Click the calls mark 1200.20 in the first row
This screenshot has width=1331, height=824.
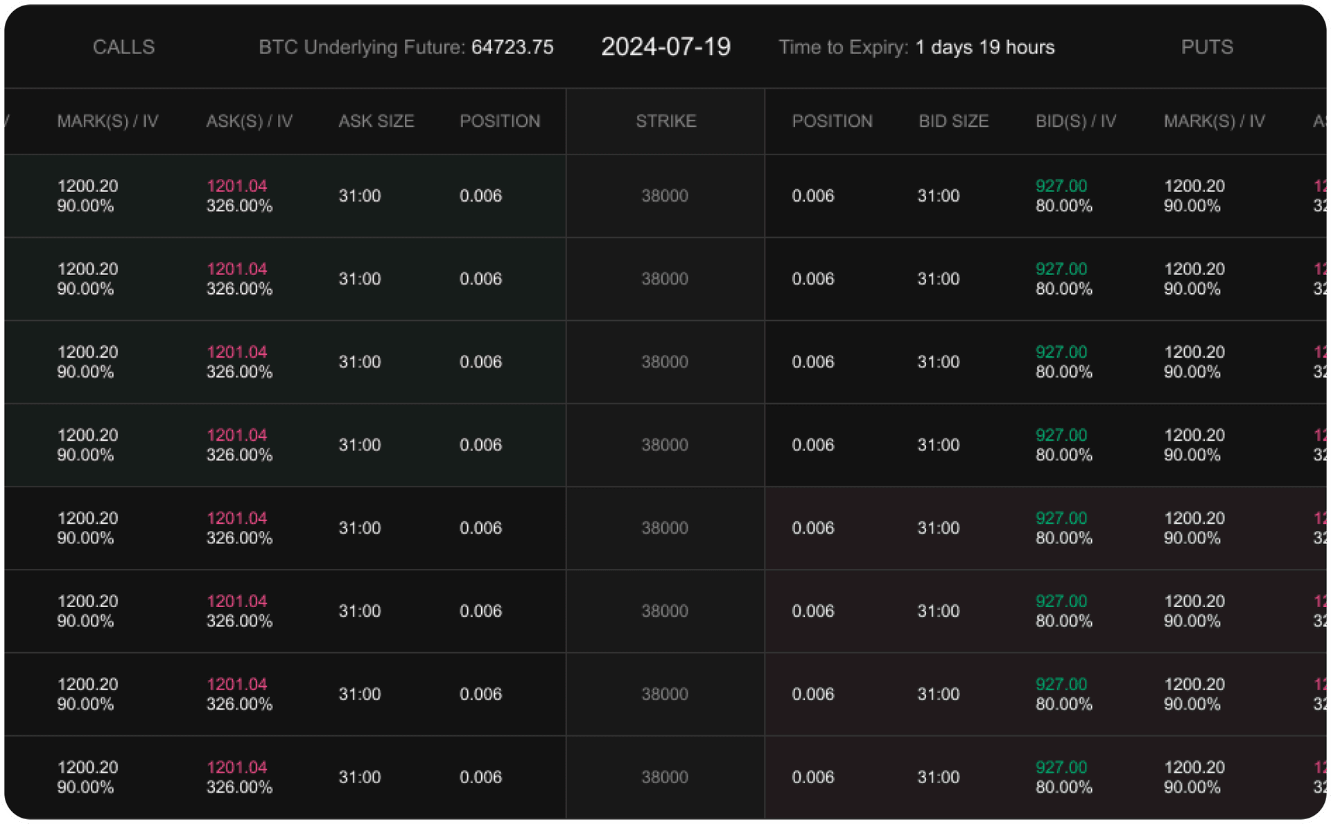[87, 186]
